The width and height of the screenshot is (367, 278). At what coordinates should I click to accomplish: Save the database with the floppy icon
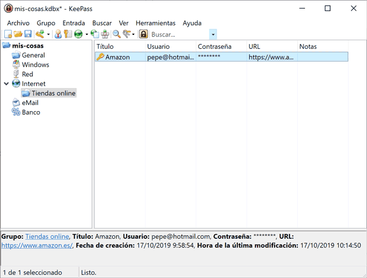[28, 34]
